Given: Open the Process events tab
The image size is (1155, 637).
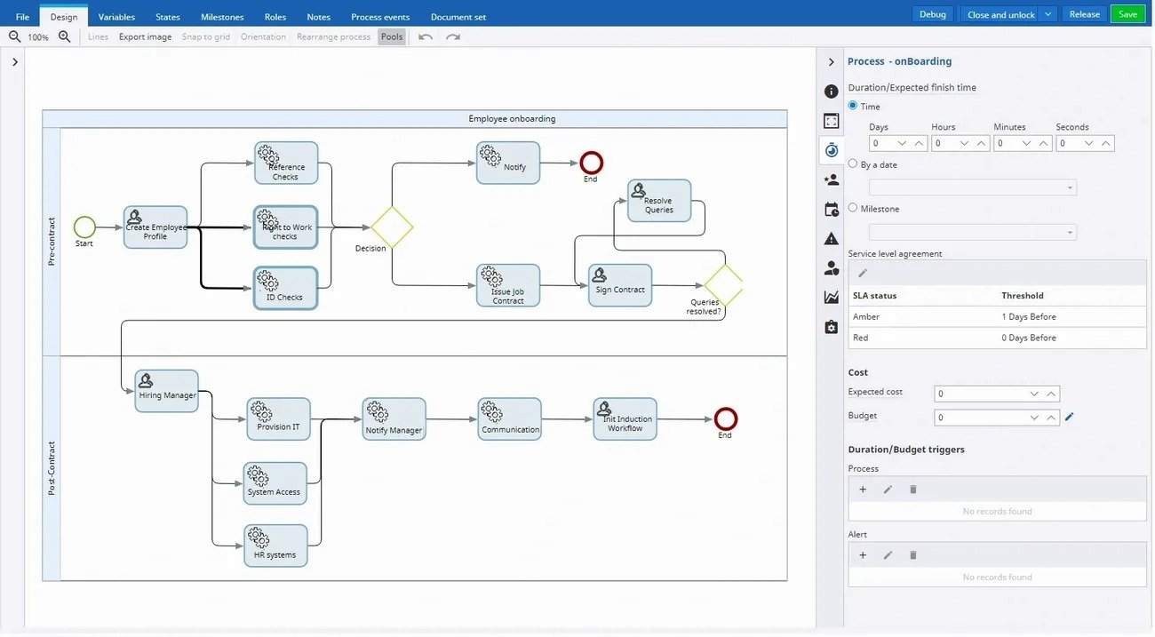Looking at the screenshot, I should 379,17.
